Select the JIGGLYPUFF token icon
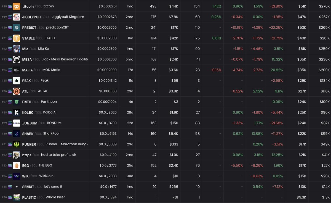331x203 pixels. (17, 17)
